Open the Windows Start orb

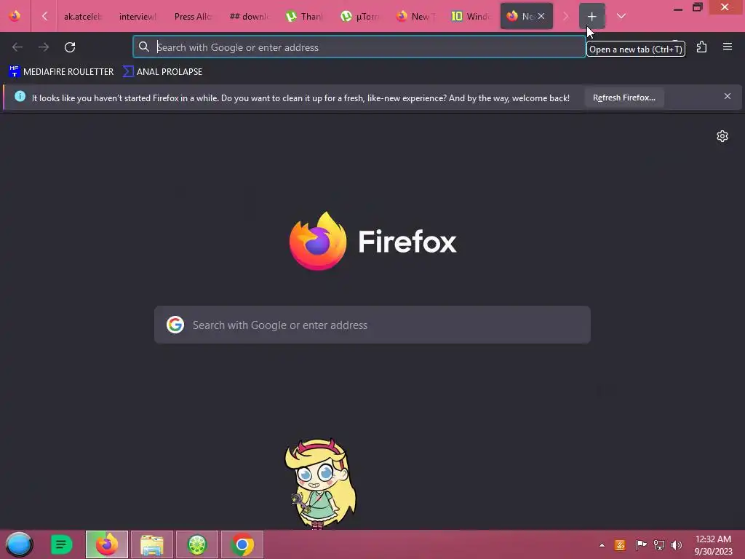pyautogui.click(x=19, y=544)
